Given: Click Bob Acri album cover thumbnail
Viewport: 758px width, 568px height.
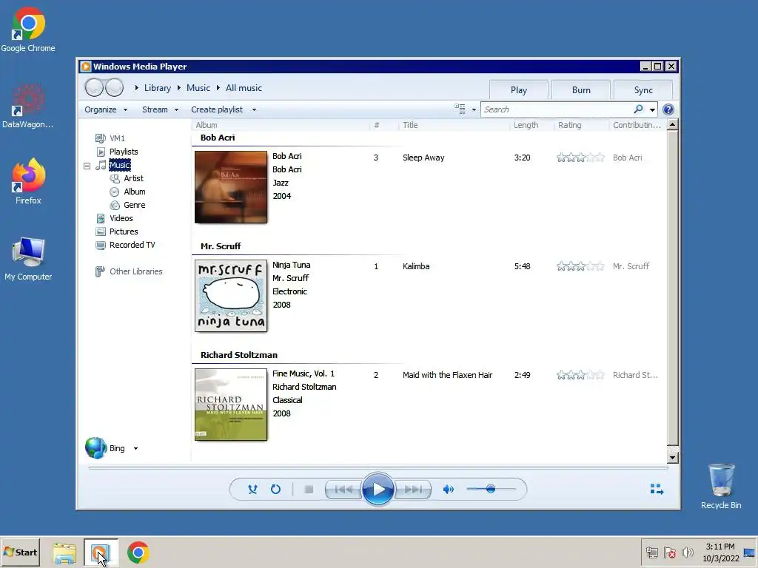Looking at the screenshot, I should (231, 187).
